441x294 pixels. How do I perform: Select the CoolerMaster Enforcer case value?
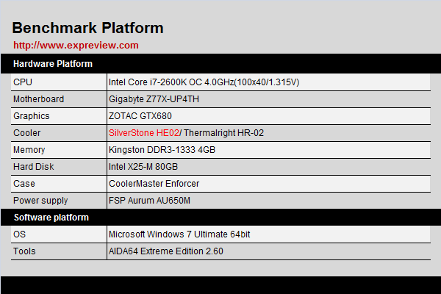pyautogui.click(x=154, y=184)
